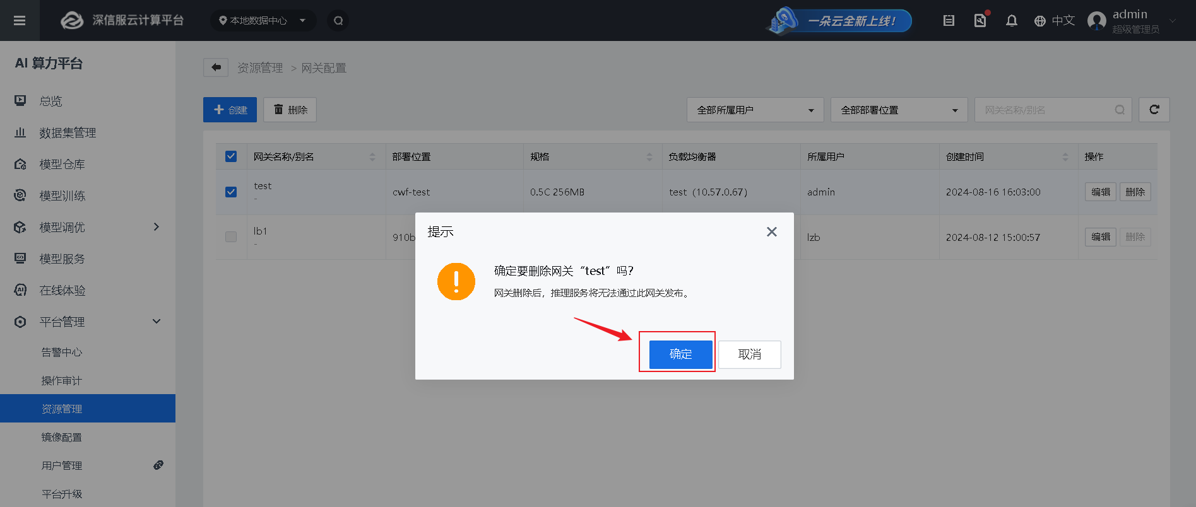Viewport: 1196px width, 507px height.
Task: Click the Model Repository icon
Action: coord(20,164)
